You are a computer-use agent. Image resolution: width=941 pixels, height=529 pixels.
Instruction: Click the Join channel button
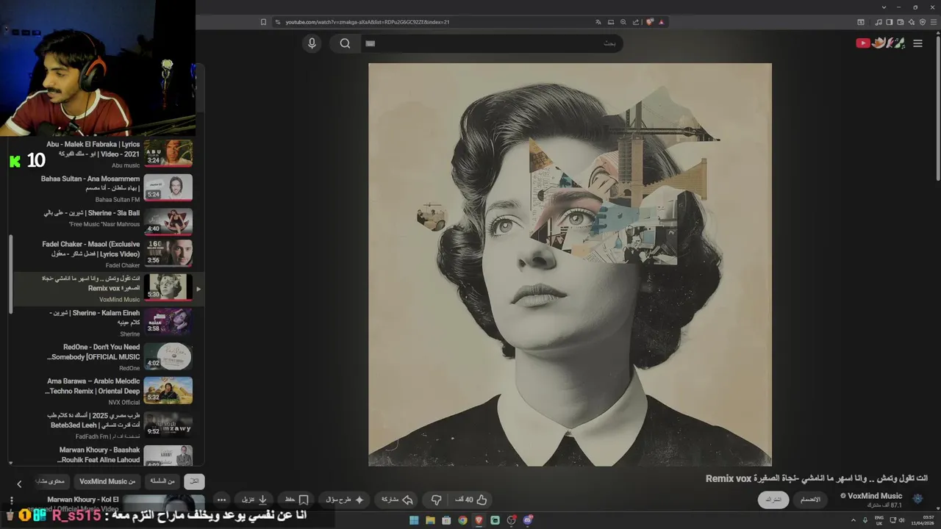click(810, 500)
